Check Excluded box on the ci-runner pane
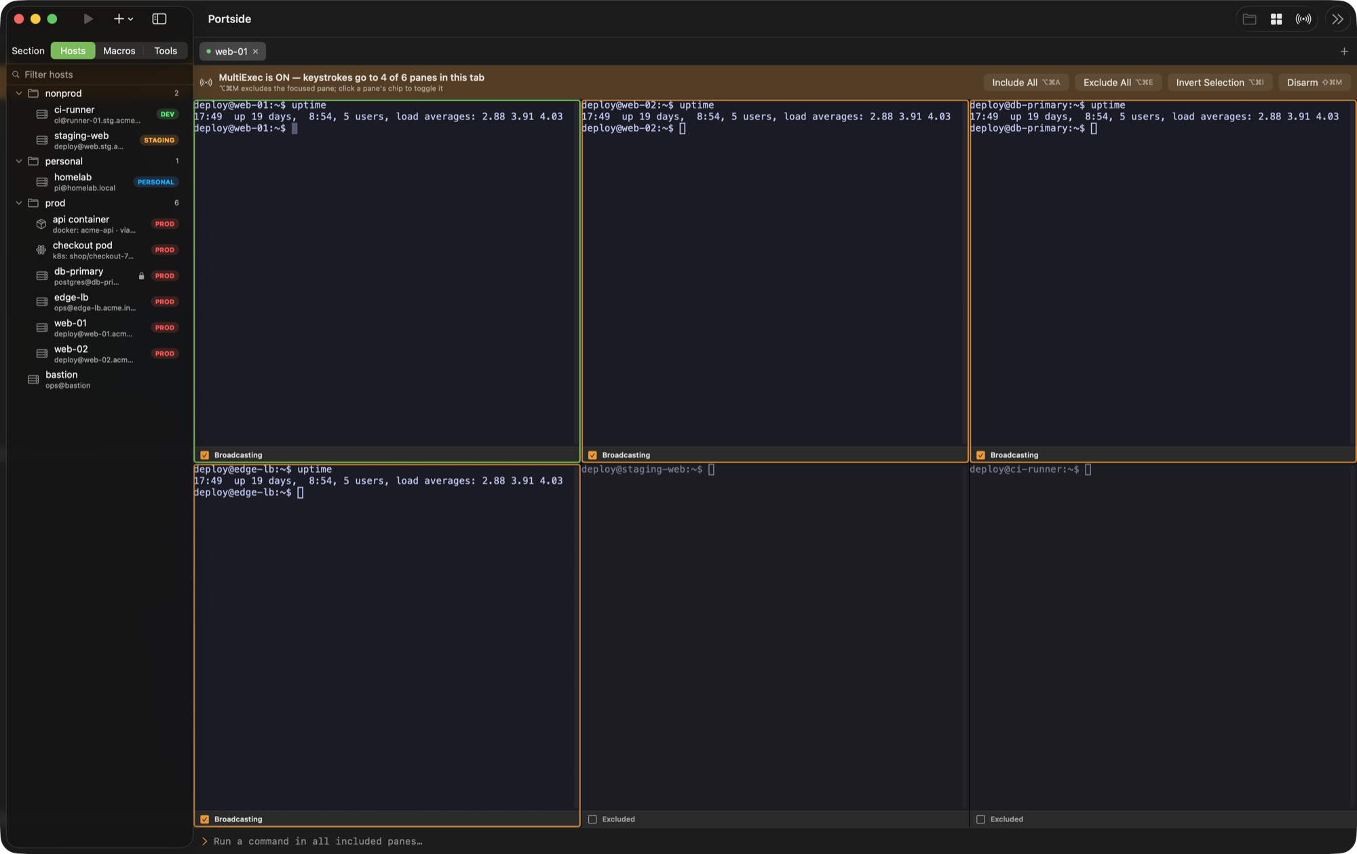The image size is (1357, 854). (980, 819)
